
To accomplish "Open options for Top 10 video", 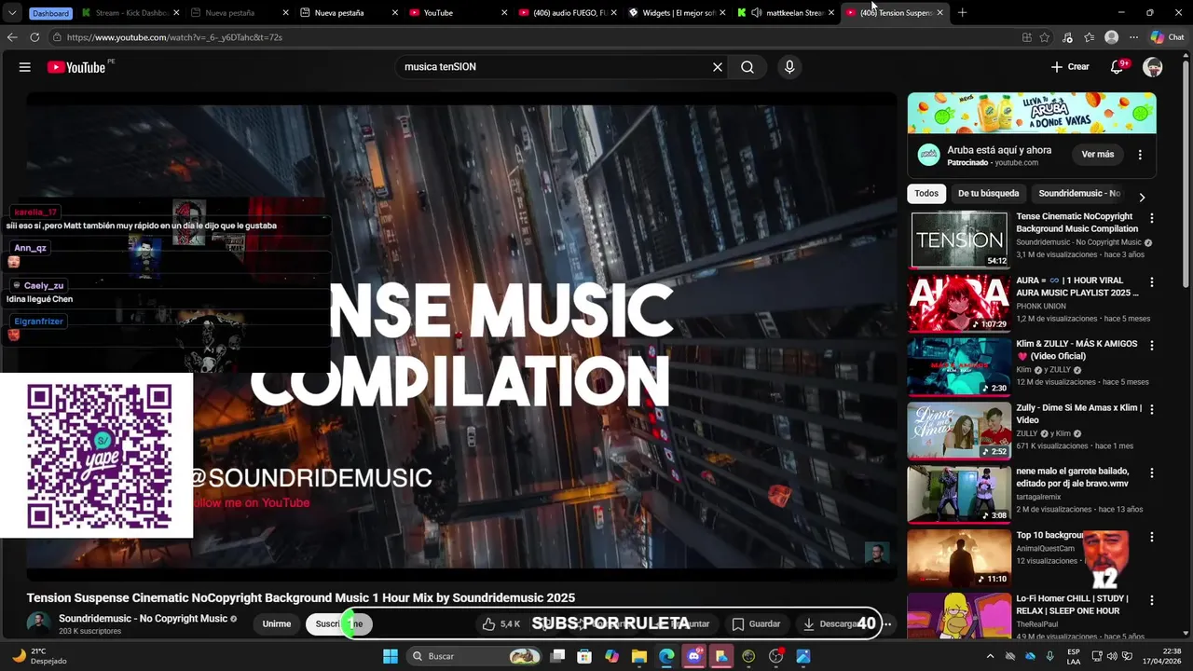I will (1152, 537).
